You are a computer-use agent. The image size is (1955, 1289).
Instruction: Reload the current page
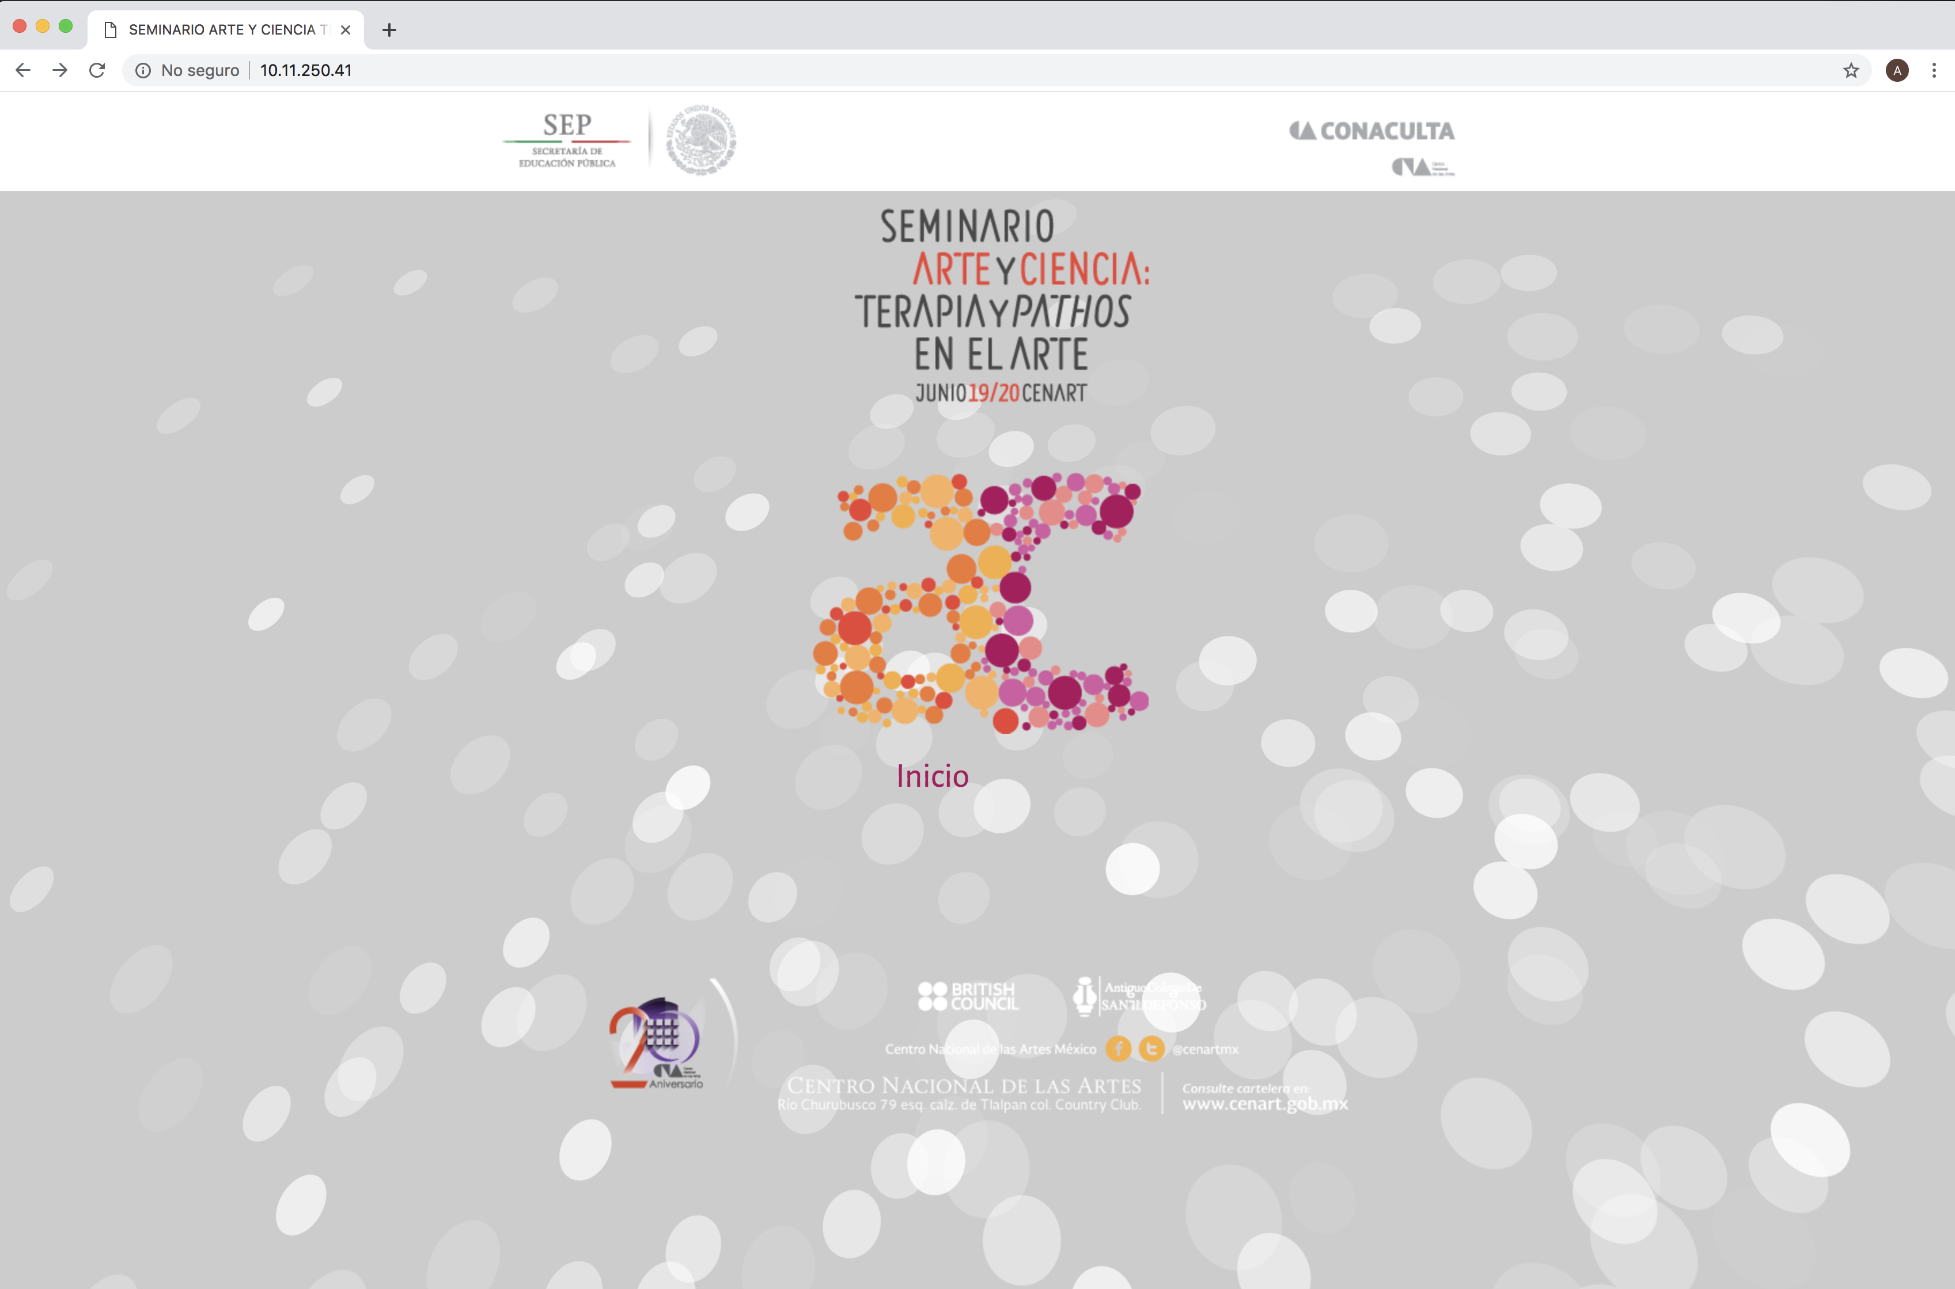click(97, 70)
